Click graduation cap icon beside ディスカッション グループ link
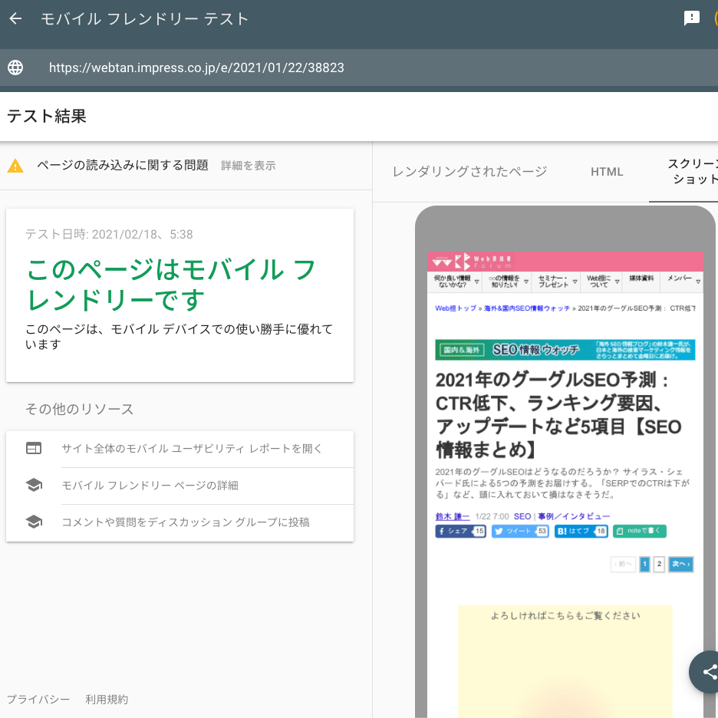The height and width of the screenshot is (718, 718). (34, 522)
